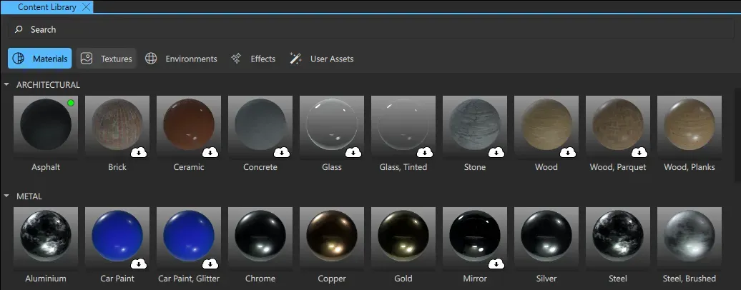Image resolution: width=741 pixels, height=290 pixels.
Task: Download the Wood material via cloud icon
Action: pos(568,152)
